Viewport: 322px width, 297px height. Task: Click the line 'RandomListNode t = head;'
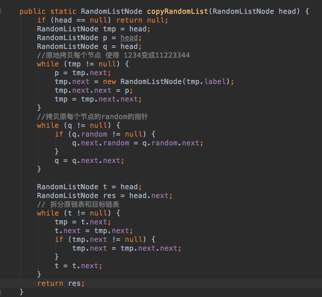tap(89, 187)
